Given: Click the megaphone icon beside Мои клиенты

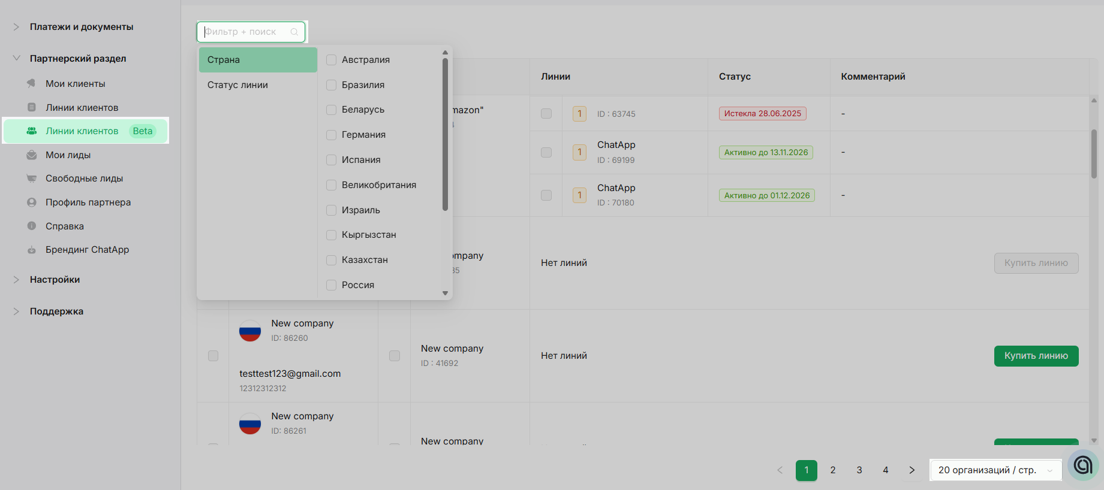Looking at the screenshot, I should click(x=31, y=84).
